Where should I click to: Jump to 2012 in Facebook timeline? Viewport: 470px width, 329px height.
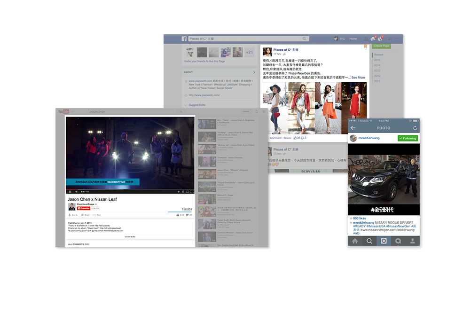377,76
